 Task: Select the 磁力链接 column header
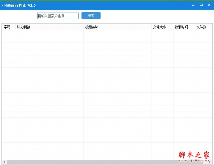coord(50,27)
